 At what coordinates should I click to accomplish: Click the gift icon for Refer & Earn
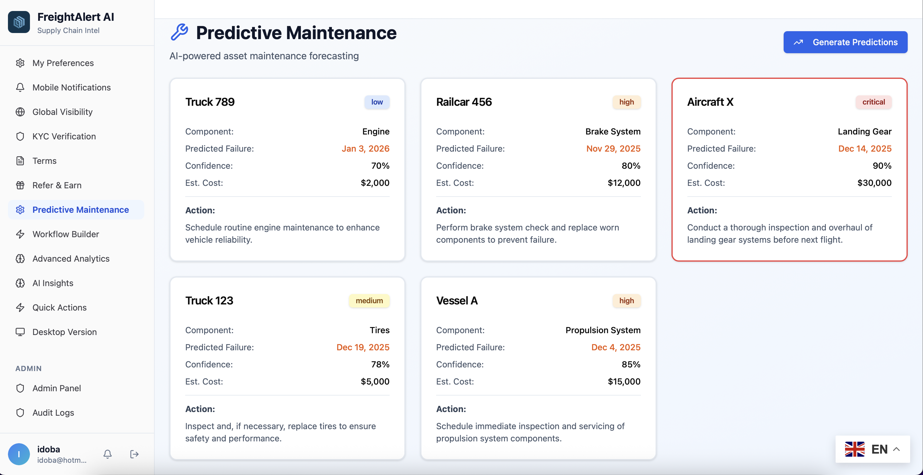click(20, 185)
